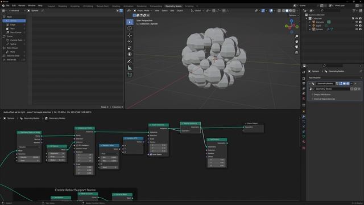This screenshot has height=205, width=364.
Task: Select Volume Grids in spreadsheet list
Action: (x=14, y=56)
